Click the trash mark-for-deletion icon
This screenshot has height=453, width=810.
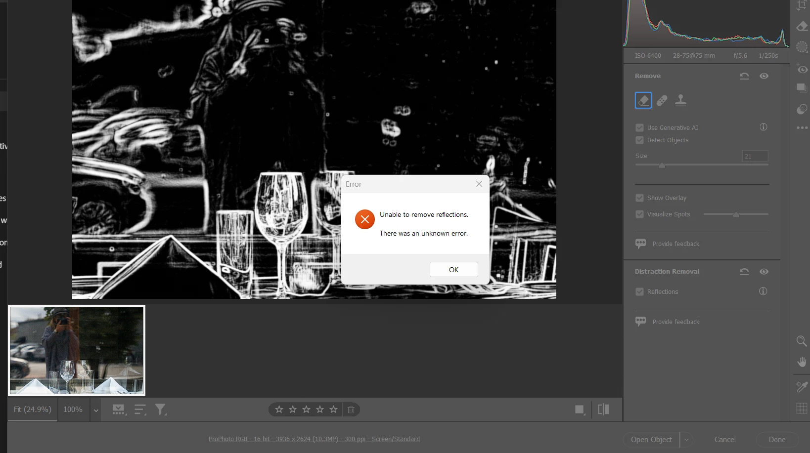coord(351,410)
